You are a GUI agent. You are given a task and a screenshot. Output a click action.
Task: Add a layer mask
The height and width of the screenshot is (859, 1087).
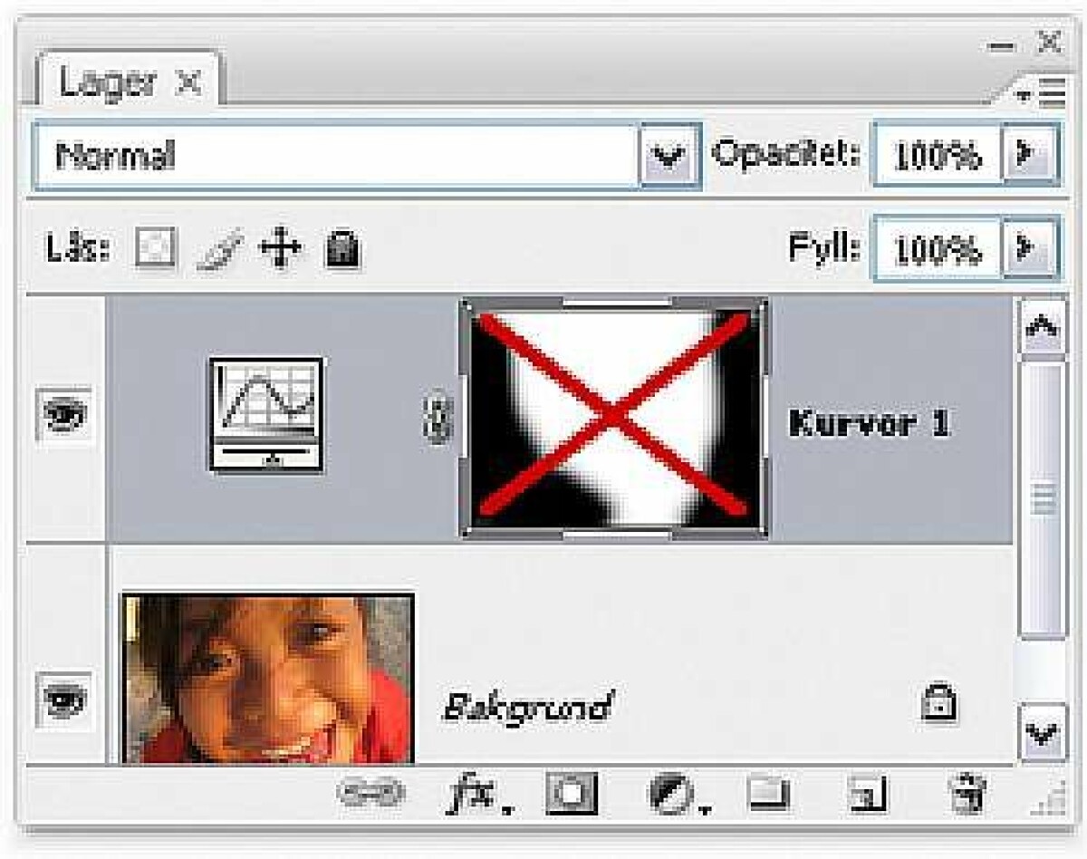point(572,795)
